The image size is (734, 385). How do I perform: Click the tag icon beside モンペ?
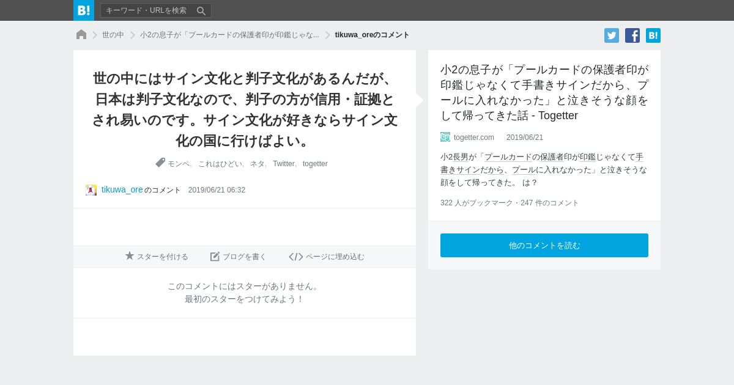(160, 163)
